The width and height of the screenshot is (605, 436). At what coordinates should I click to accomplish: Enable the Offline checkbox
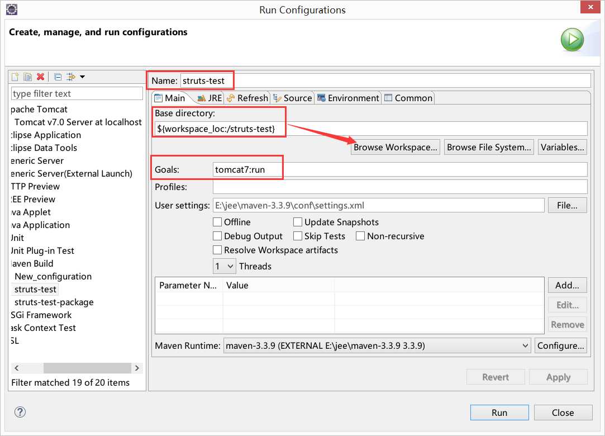click(x=217, y=222)
